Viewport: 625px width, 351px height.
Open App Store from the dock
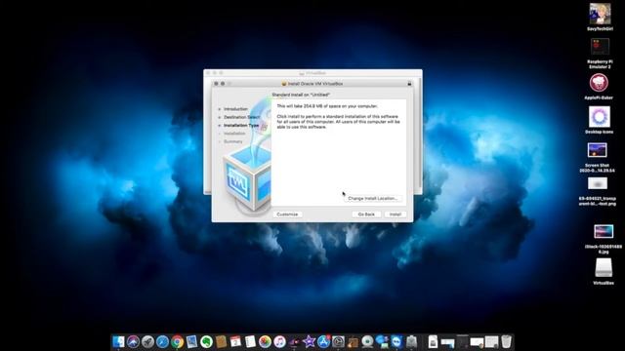[x=323, y=341]
